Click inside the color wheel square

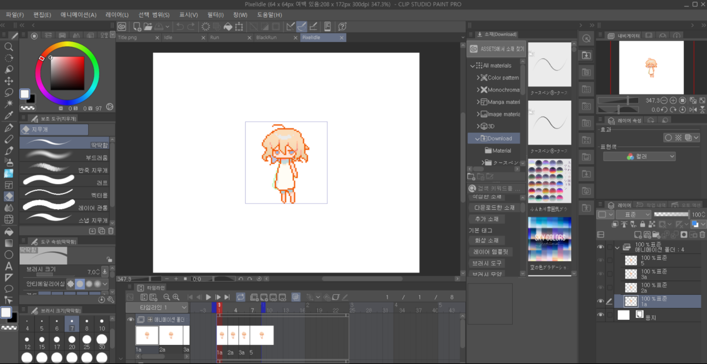[67, 73]
